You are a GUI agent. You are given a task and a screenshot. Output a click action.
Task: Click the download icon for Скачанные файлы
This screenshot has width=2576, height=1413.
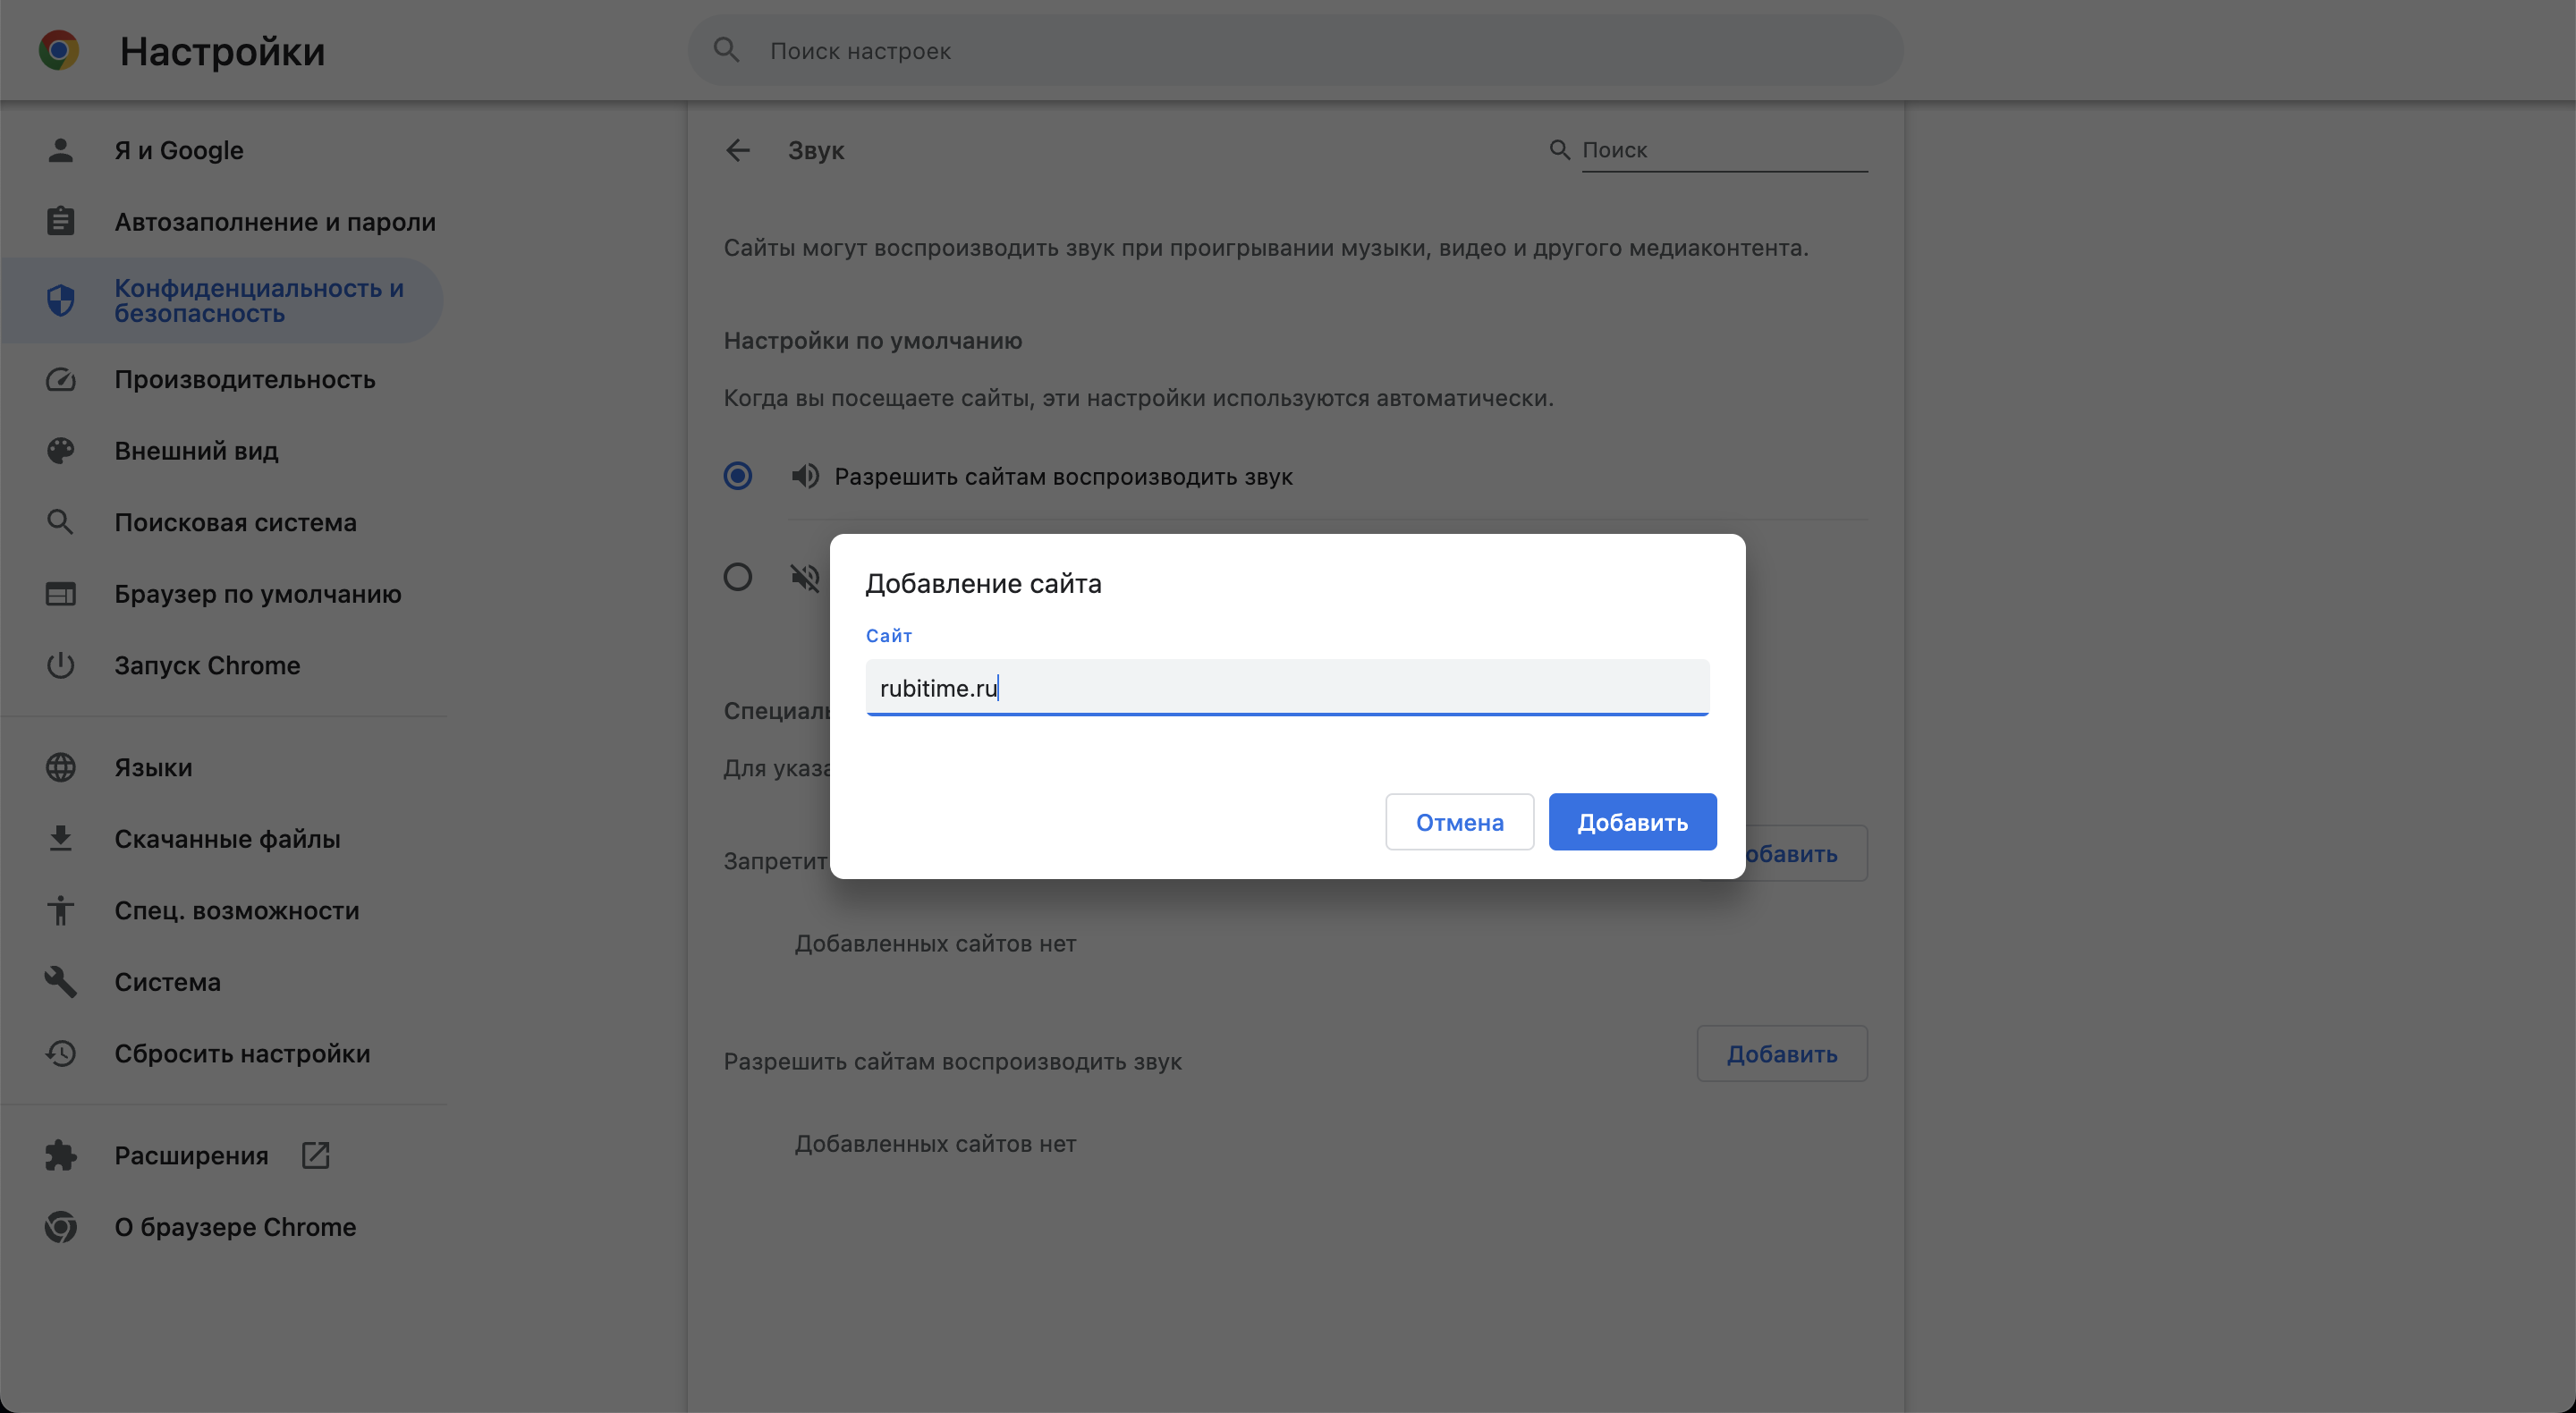click(61, 838)
